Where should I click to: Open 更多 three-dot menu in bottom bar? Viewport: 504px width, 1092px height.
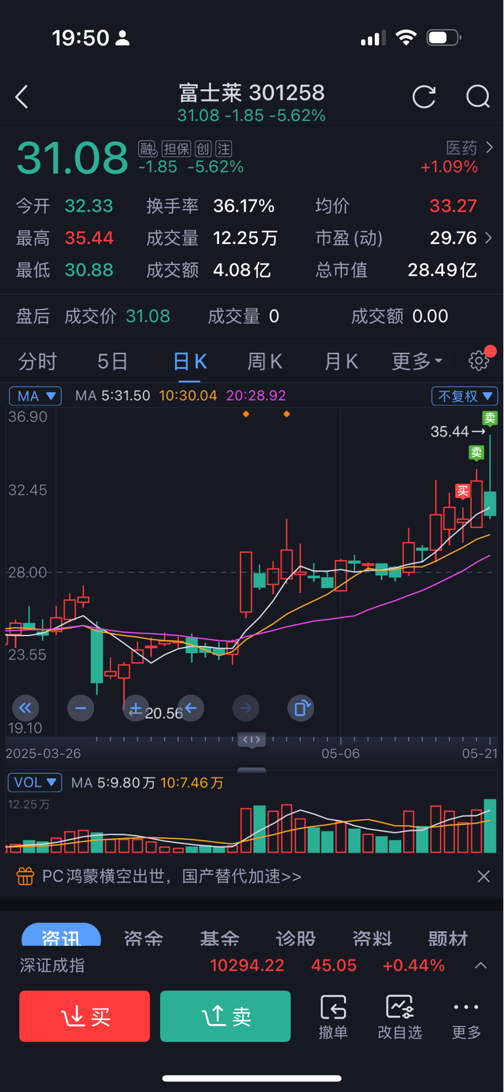467,1017
